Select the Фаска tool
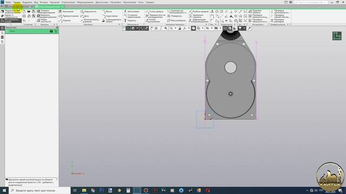 coord(107,11)
